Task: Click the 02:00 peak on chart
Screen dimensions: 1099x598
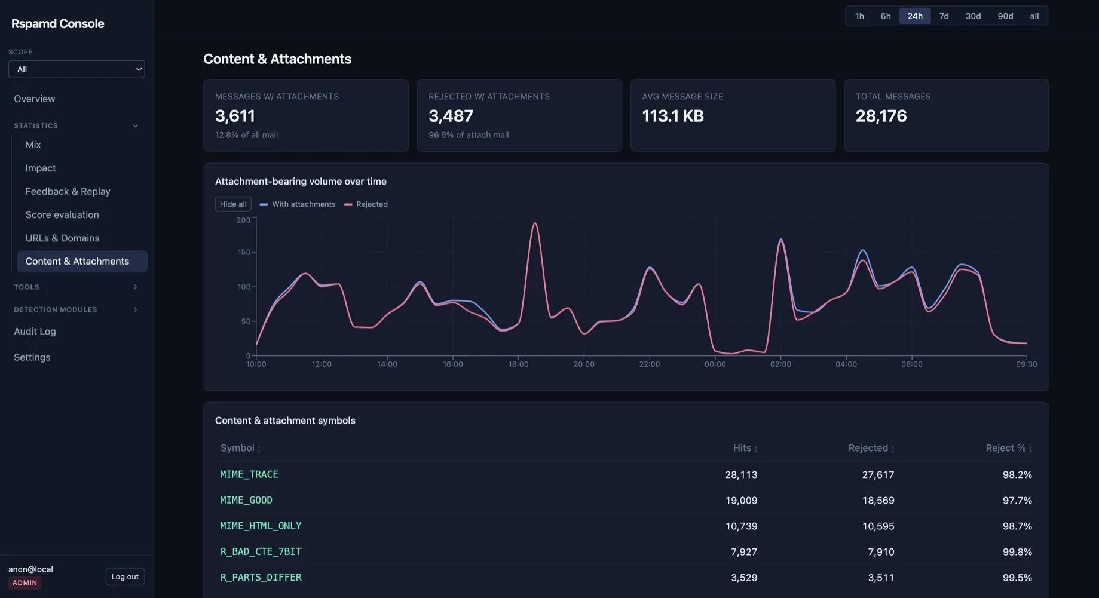Action: coord(780,240)
